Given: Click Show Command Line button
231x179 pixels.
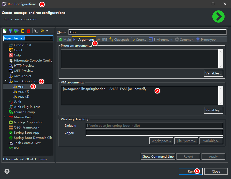Looking at the screenshot, I should (158, 157).
